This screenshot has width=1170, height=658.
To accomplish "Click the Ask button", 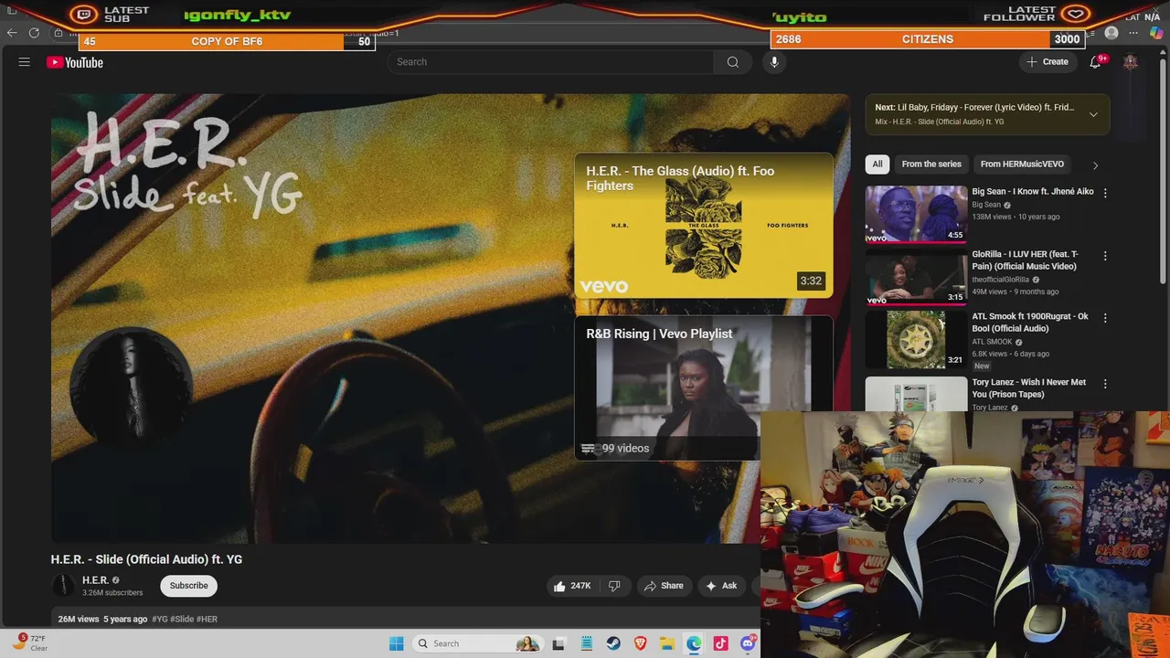I will click(722, 586).
